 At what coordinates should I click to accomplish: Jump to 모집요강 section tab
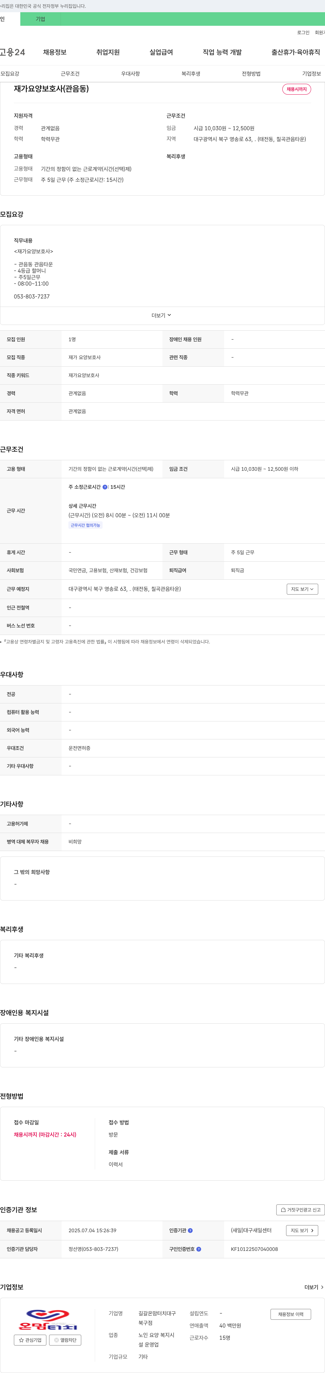click(9, 74)
